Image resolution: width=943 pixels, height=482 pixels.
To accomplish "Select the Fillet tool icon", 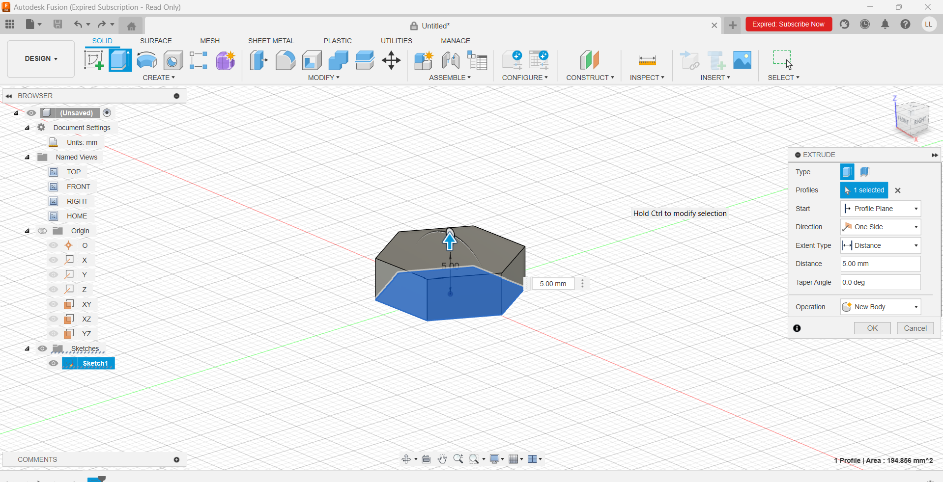I will [285, 60].
